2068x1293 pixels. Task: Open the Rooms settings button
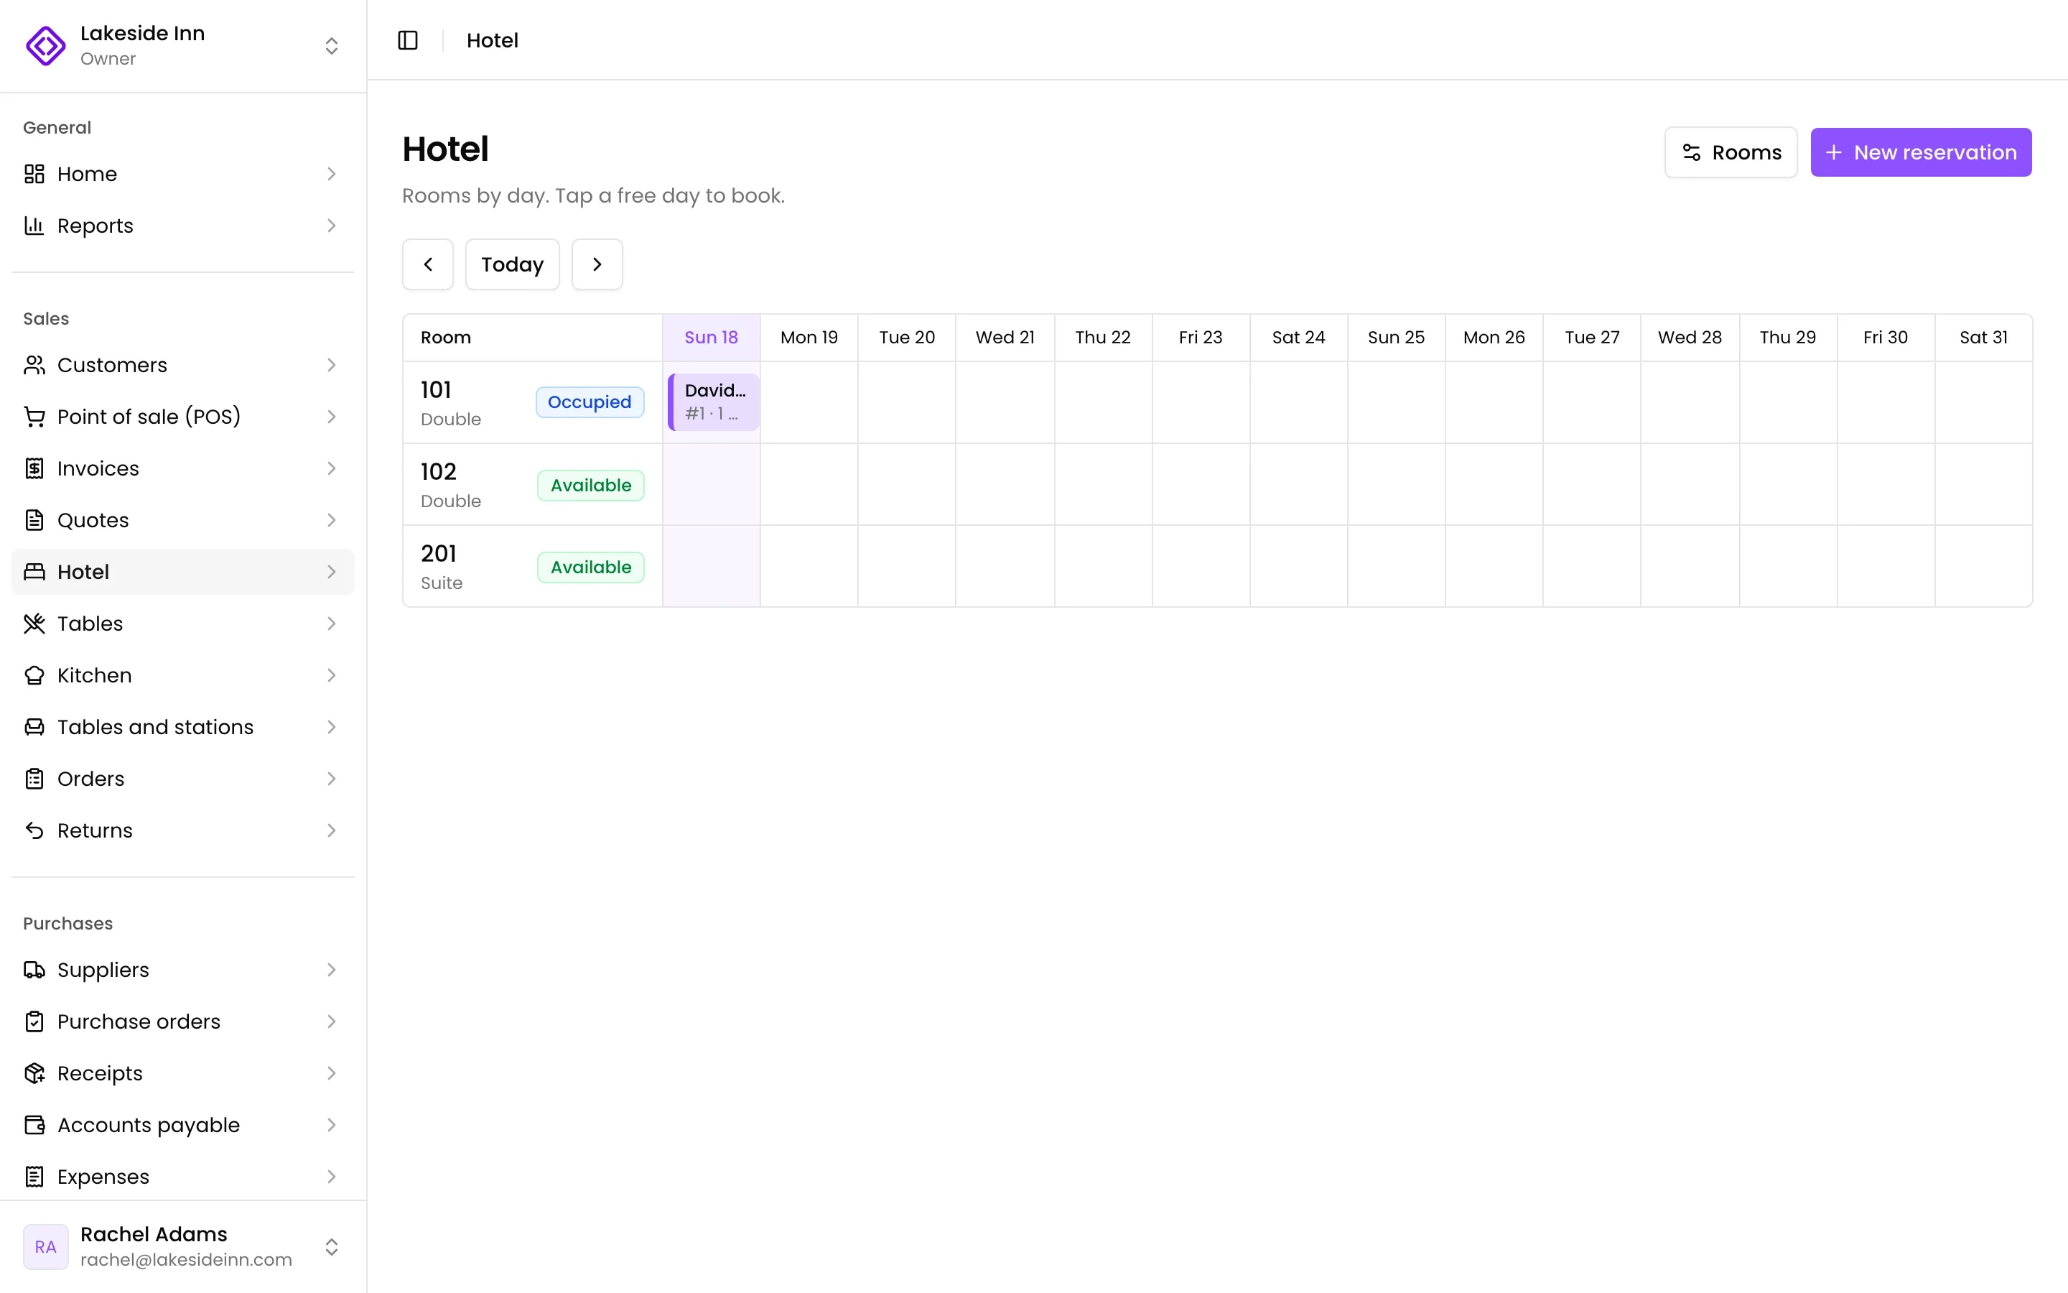[x=1731, y=152]
